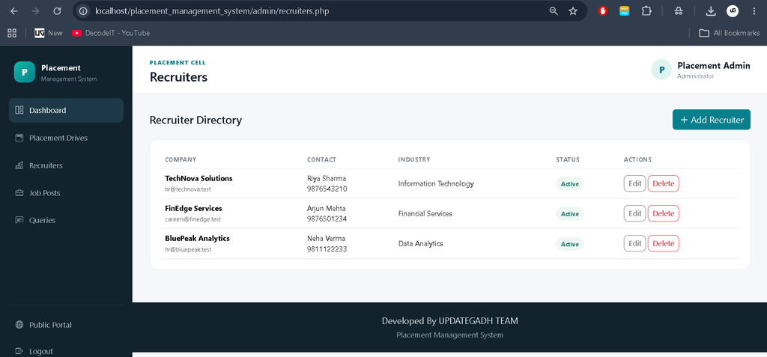The width and height of the screenshot is (767, 357).
Task: Open the DecodeIT - YouTube bookmark
Action: 111,33
